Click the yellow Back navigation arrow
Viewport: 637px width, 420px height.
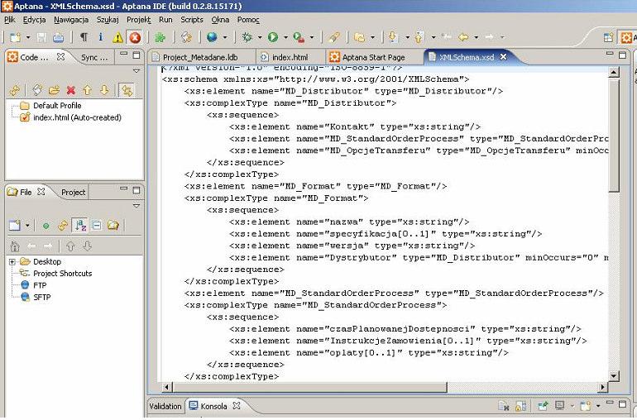click(x=462, y=37)
